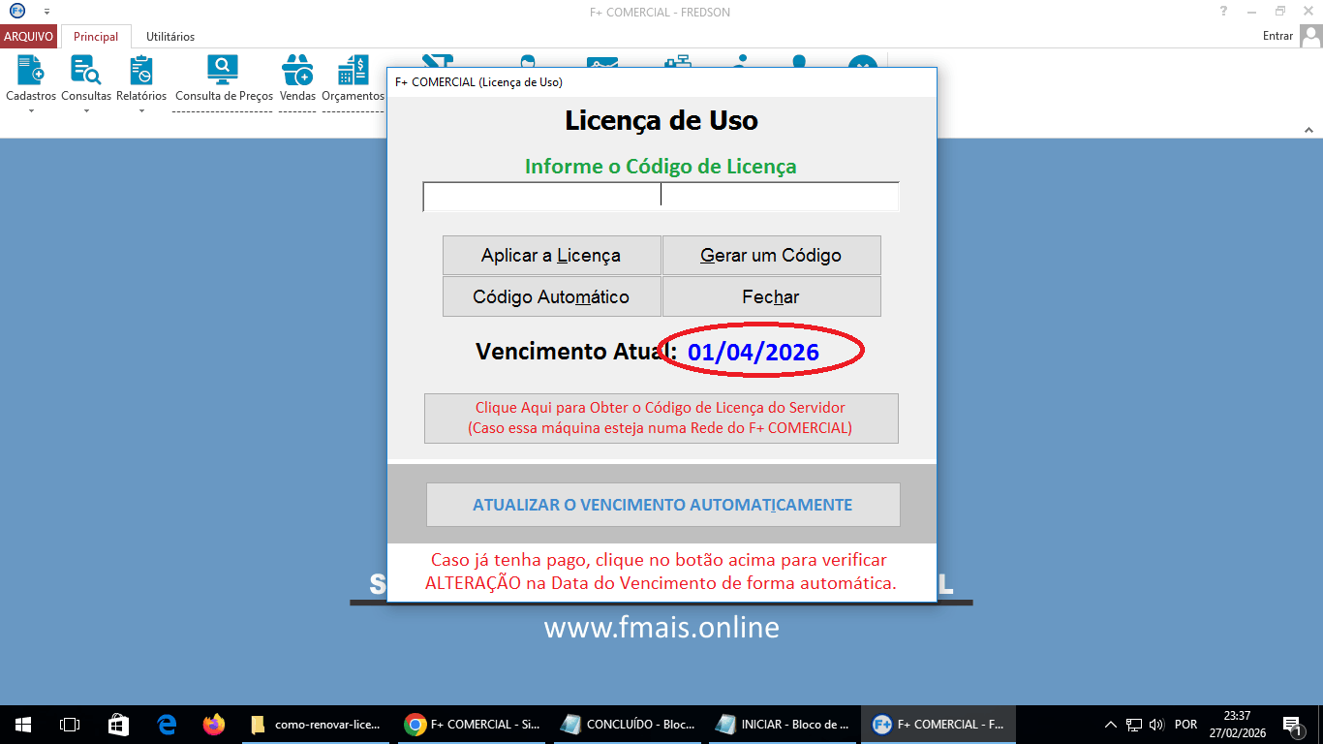Select Código Automático

[551, 295]
